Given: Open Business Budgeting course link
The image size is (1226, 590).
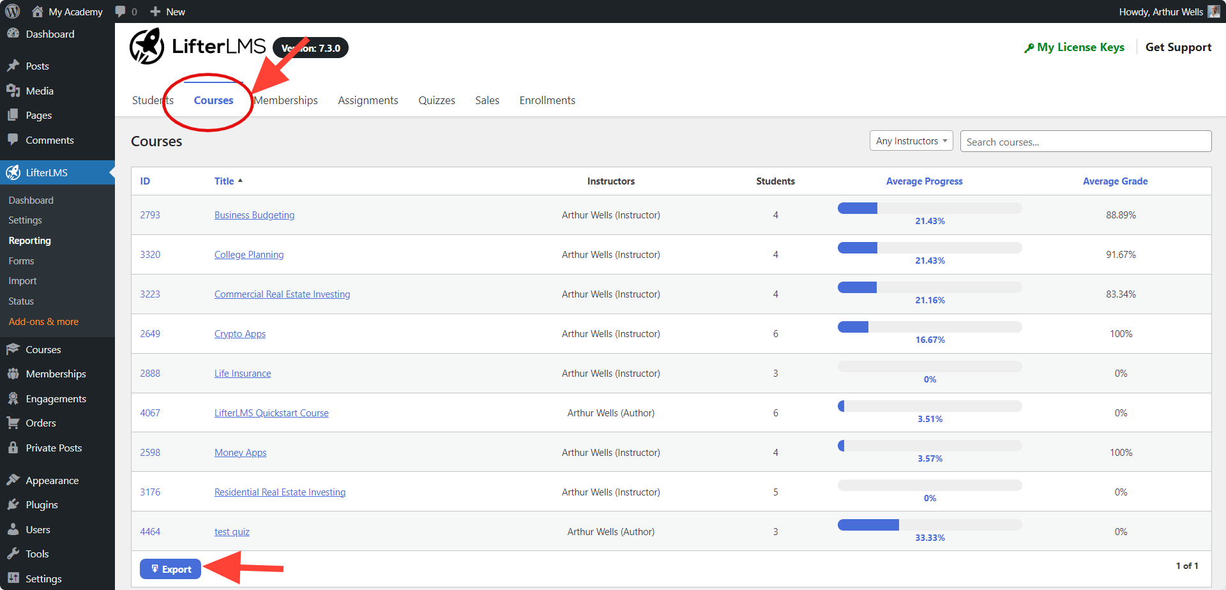Looking at the screenshot, I should (x=254, y=215).
